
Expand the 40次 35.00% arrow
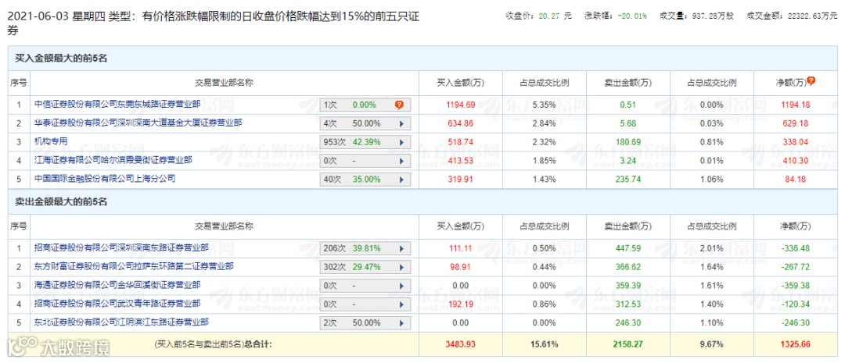click(401, 179)
